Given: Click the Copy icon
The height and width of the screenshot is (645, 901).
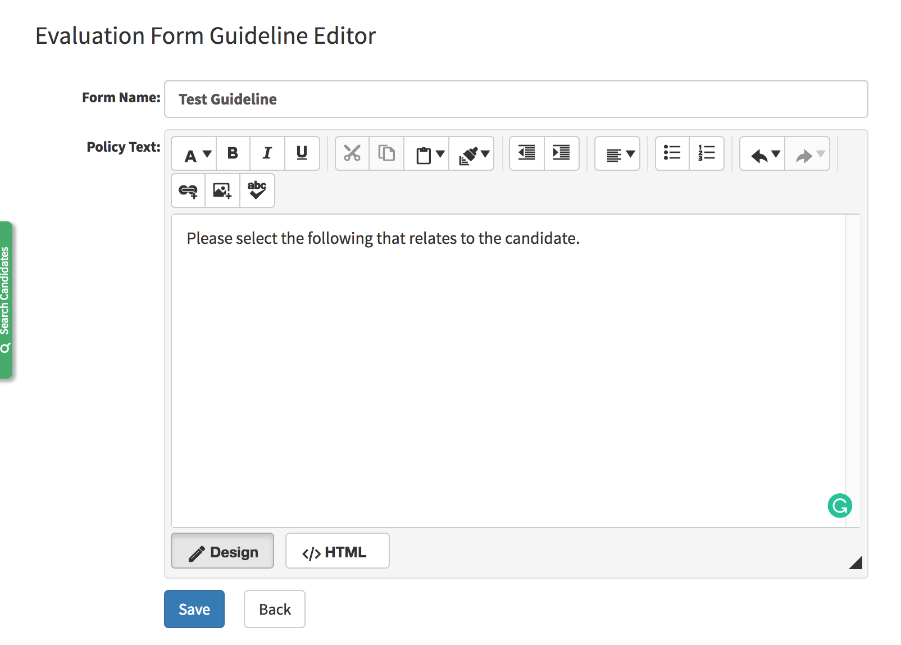Looking at the screenshot, I should pos(386,153).
